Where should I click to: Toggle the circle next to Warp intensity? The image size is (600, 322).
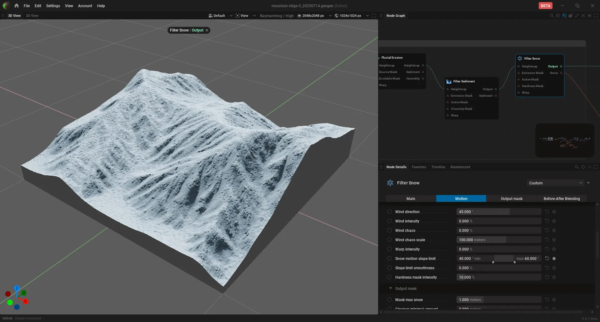click(x=389, y=249)
